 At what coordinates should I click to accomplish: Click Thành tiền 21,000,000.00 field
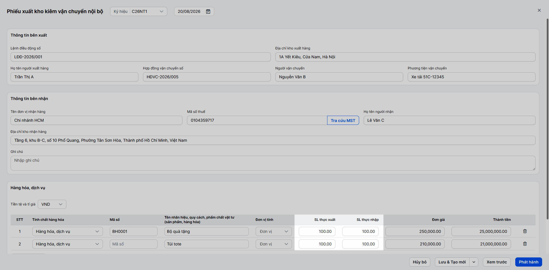(x=481, y=244)
